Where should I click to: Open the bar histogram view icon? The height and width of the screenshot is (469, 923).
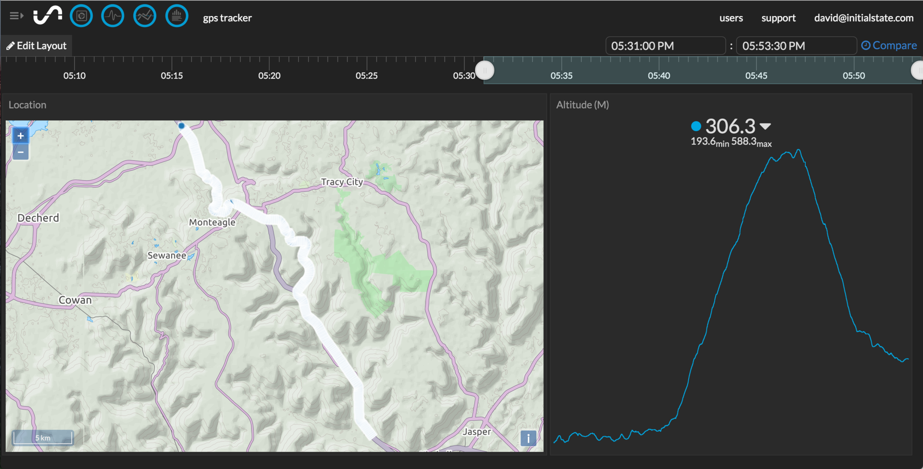click(x=177, y=16)
